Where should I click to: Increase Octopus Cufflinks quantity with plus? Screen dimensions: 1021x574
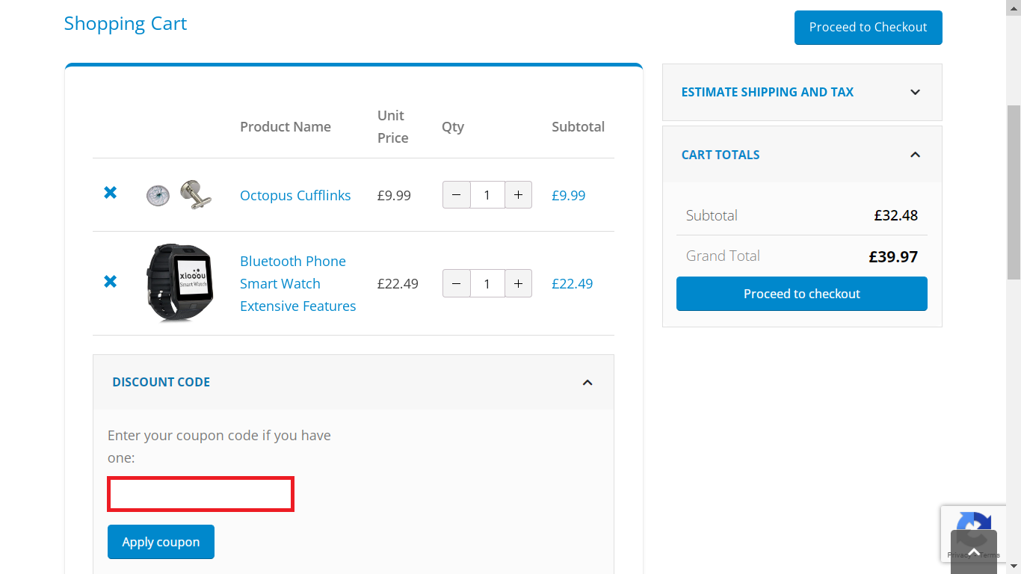click(518, 195)
